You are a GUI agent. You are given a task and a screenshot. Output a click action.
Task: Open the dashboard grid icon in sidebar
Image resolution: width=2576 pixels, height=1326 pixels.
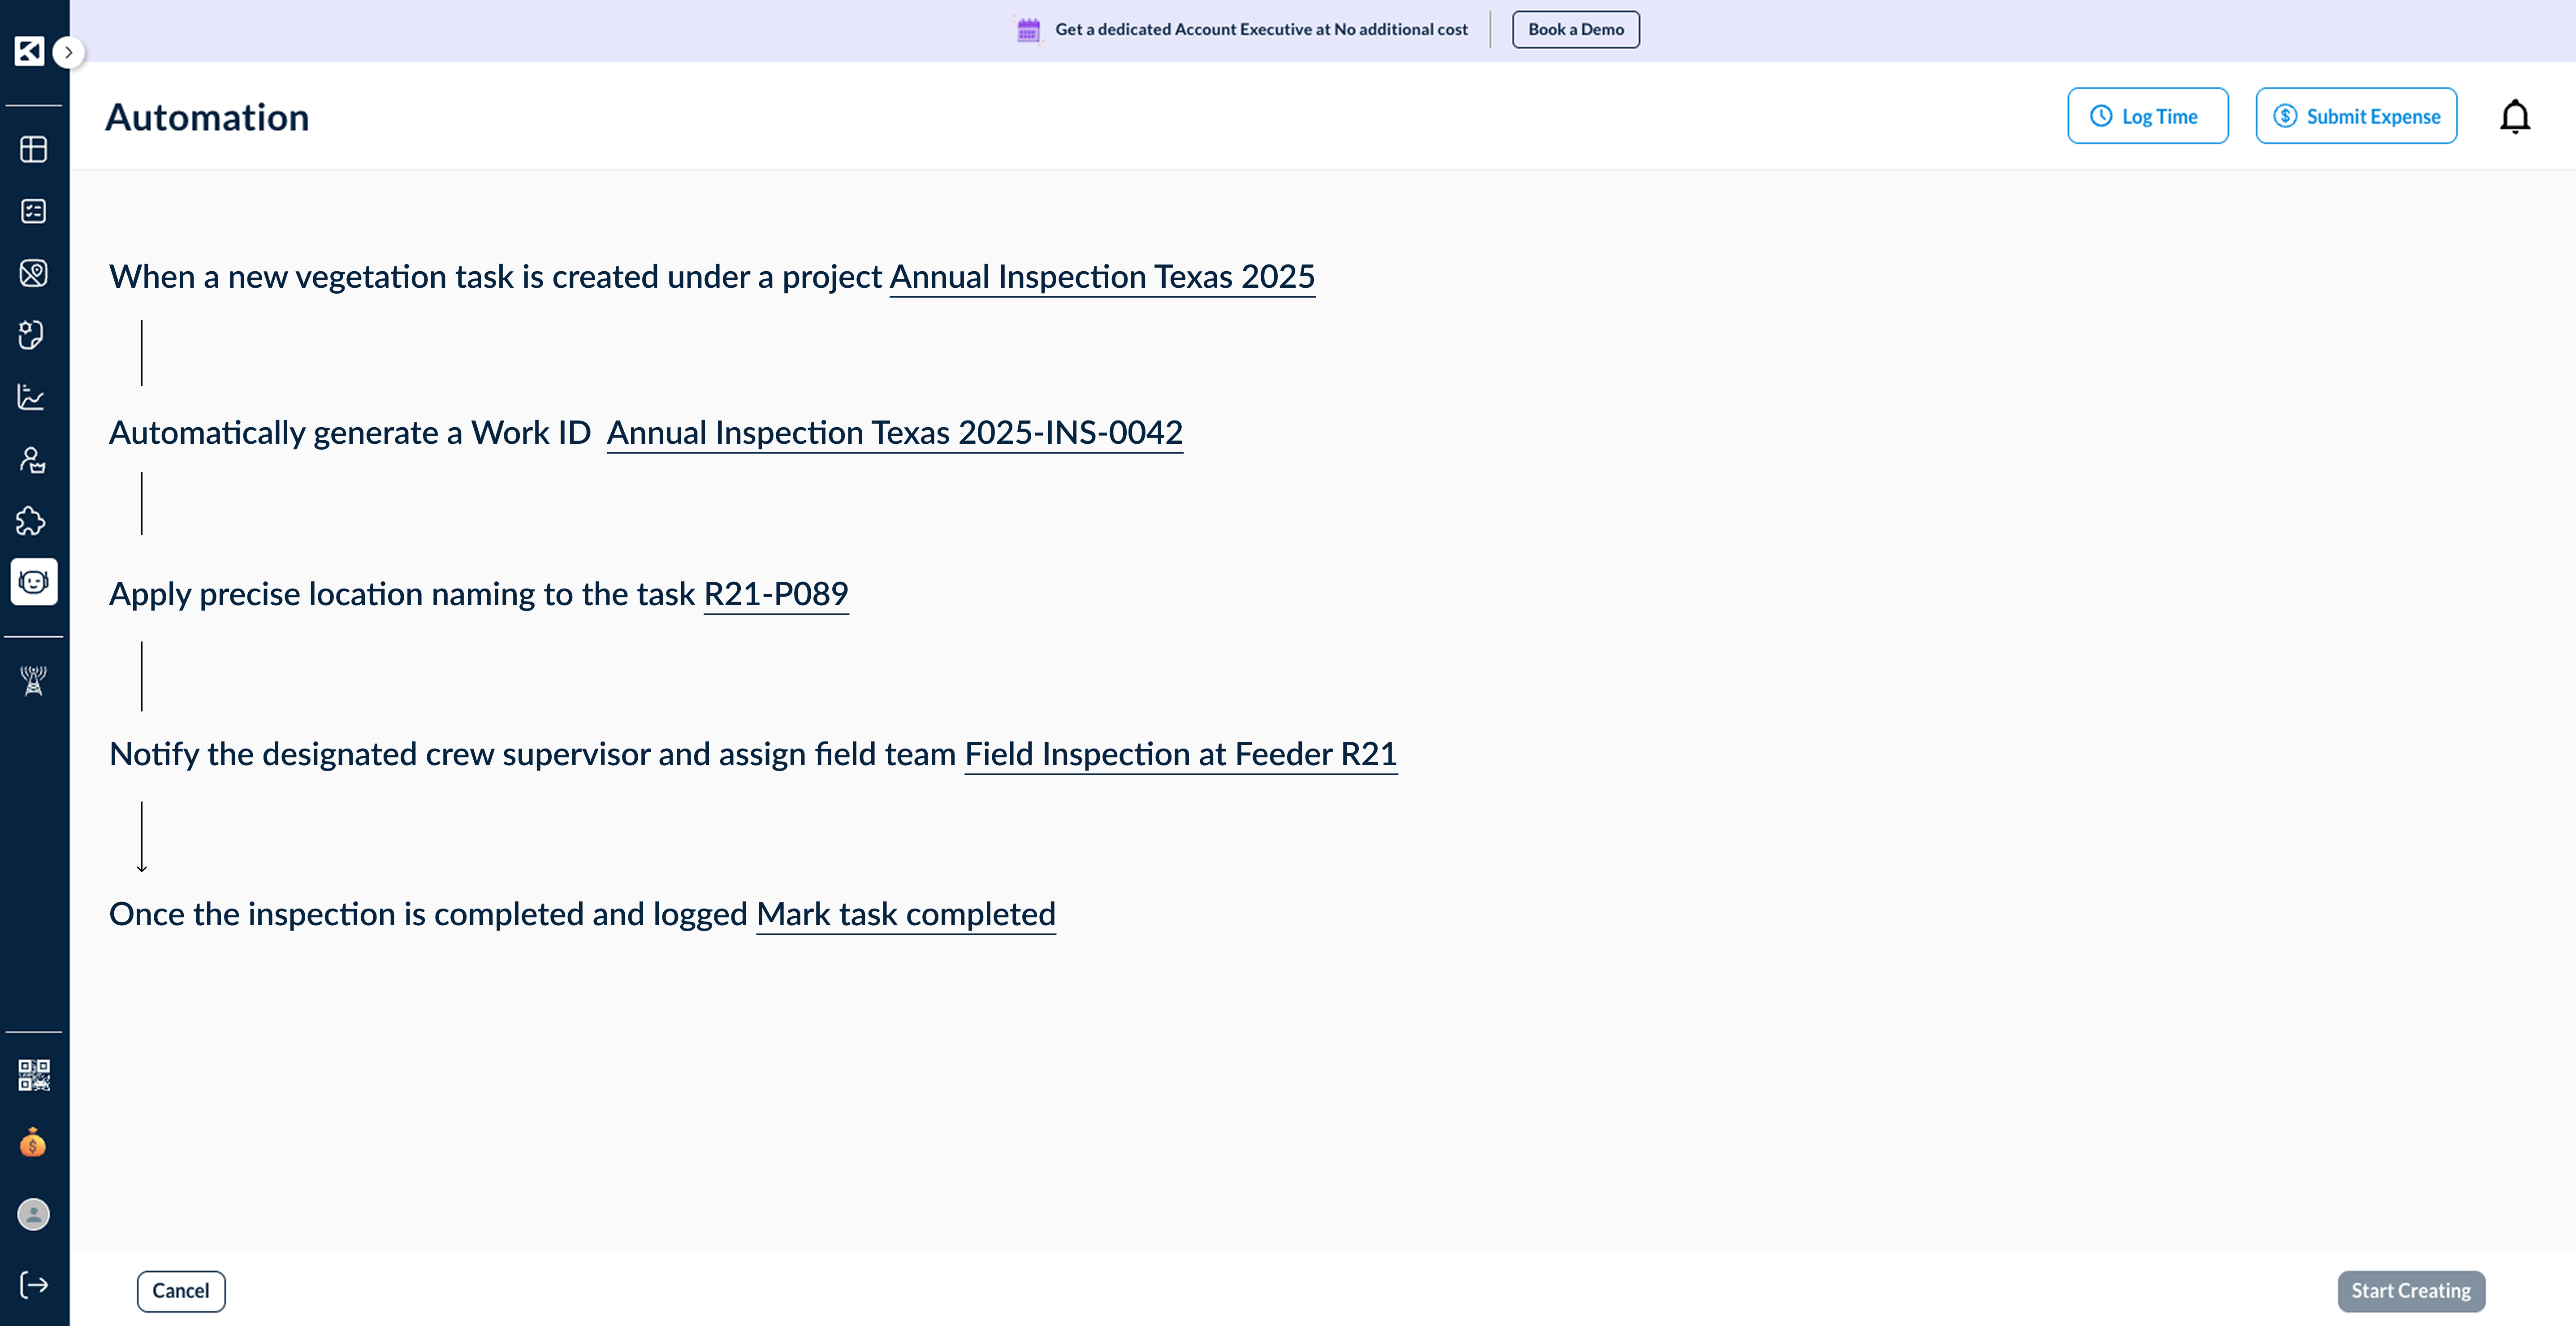tap(34, 149)
